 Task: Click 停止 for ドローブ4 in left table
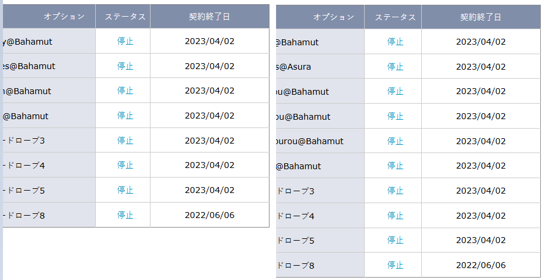125,165
